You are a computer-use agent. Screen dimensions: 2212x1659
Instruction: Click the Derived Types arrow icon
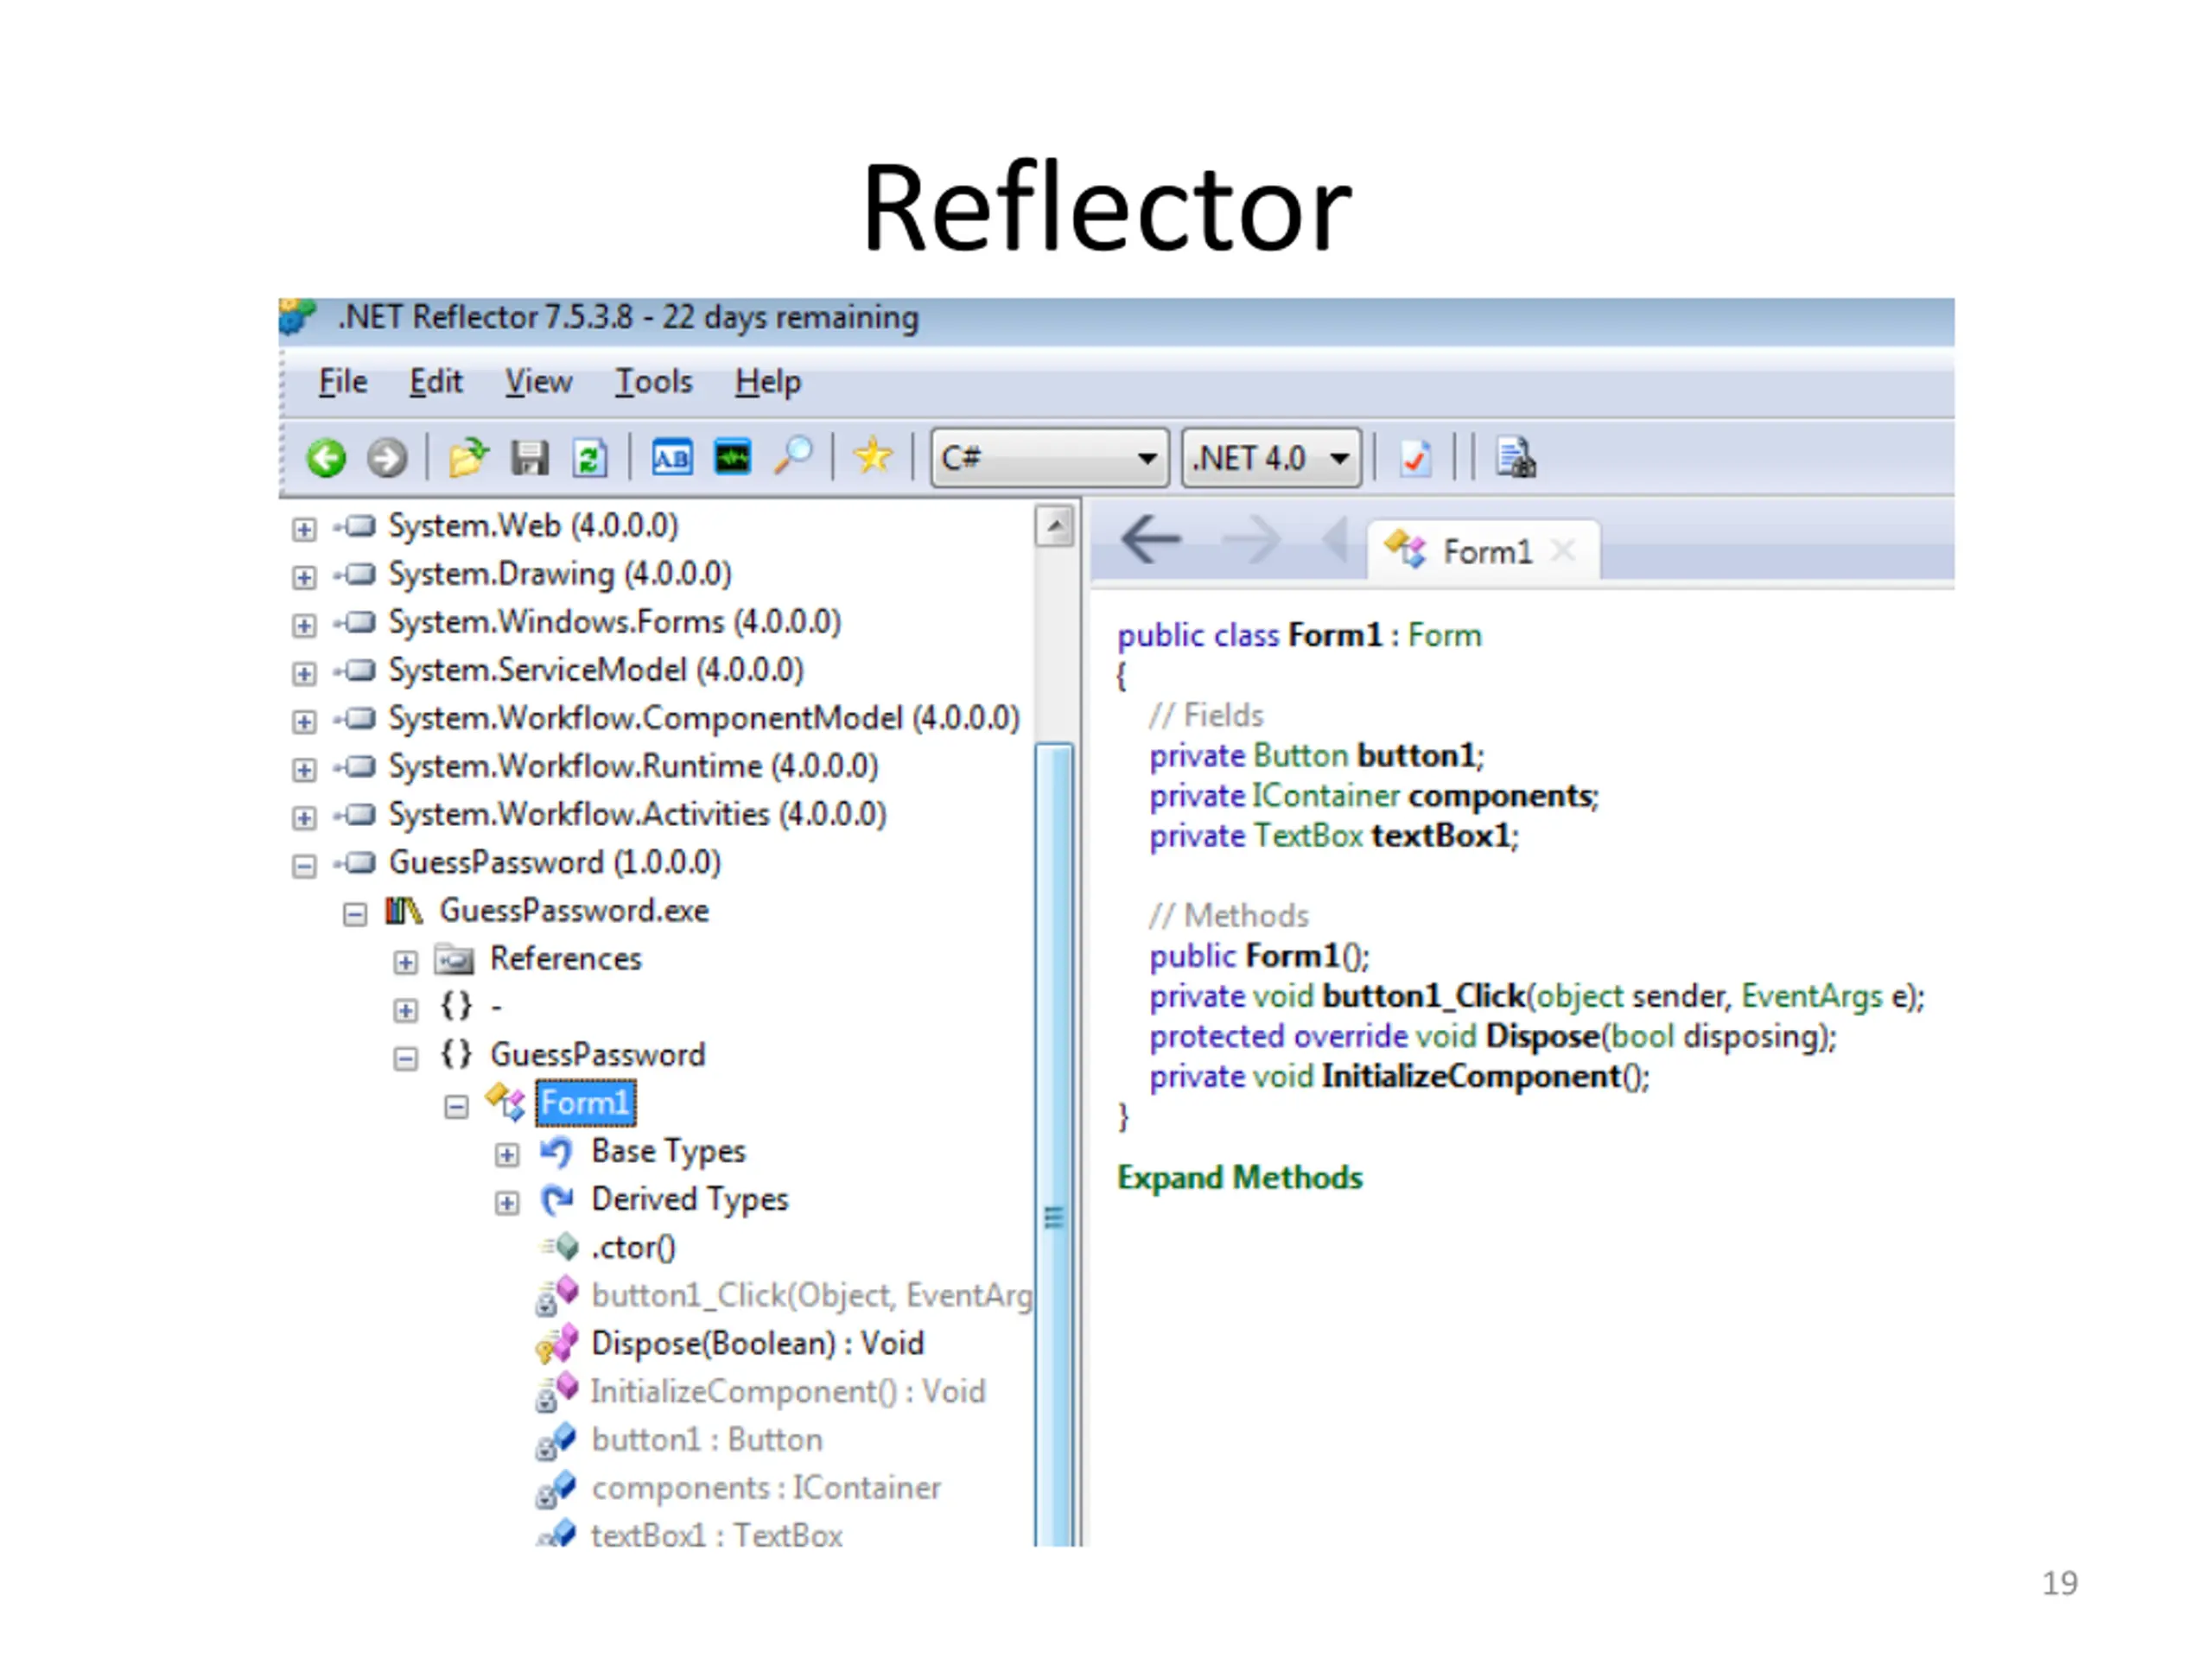coord(557,1199)
